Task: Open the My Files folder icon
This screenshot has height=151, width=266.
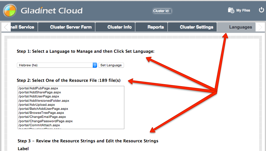Action: click(x=231, y=10)
